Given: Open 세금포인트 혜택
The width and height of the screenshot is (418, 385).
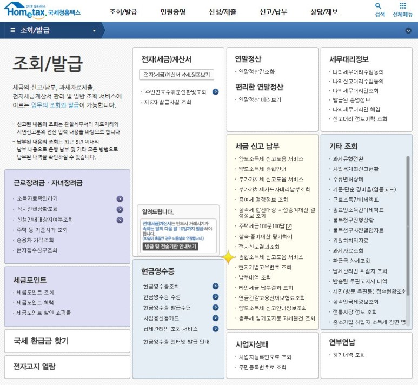Looking at the screenshot, I should 35,303.
